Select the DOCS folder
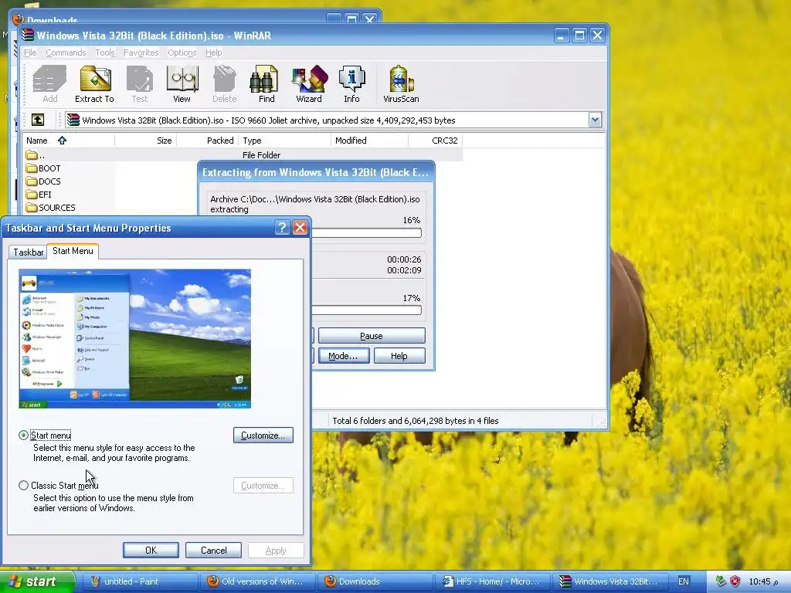The image size is (791, 593). pos(43,181)
